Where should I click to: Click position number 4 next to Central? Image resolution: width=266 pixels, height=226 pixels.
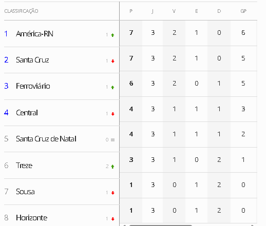6,113
